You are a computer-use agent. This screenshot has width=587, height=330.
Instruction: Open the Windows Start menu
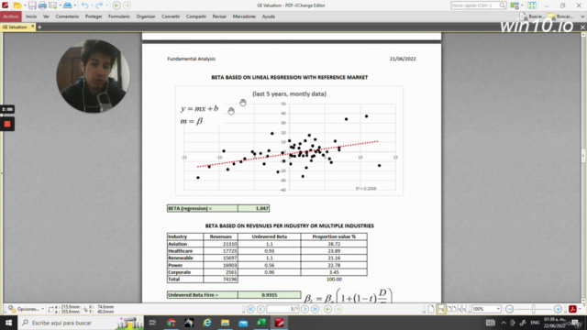[8, 323]
